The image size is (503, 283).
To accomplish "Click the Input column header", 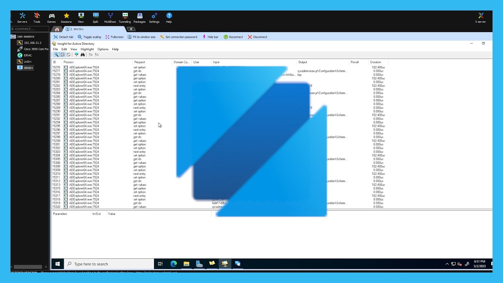I will coord(254,62).
